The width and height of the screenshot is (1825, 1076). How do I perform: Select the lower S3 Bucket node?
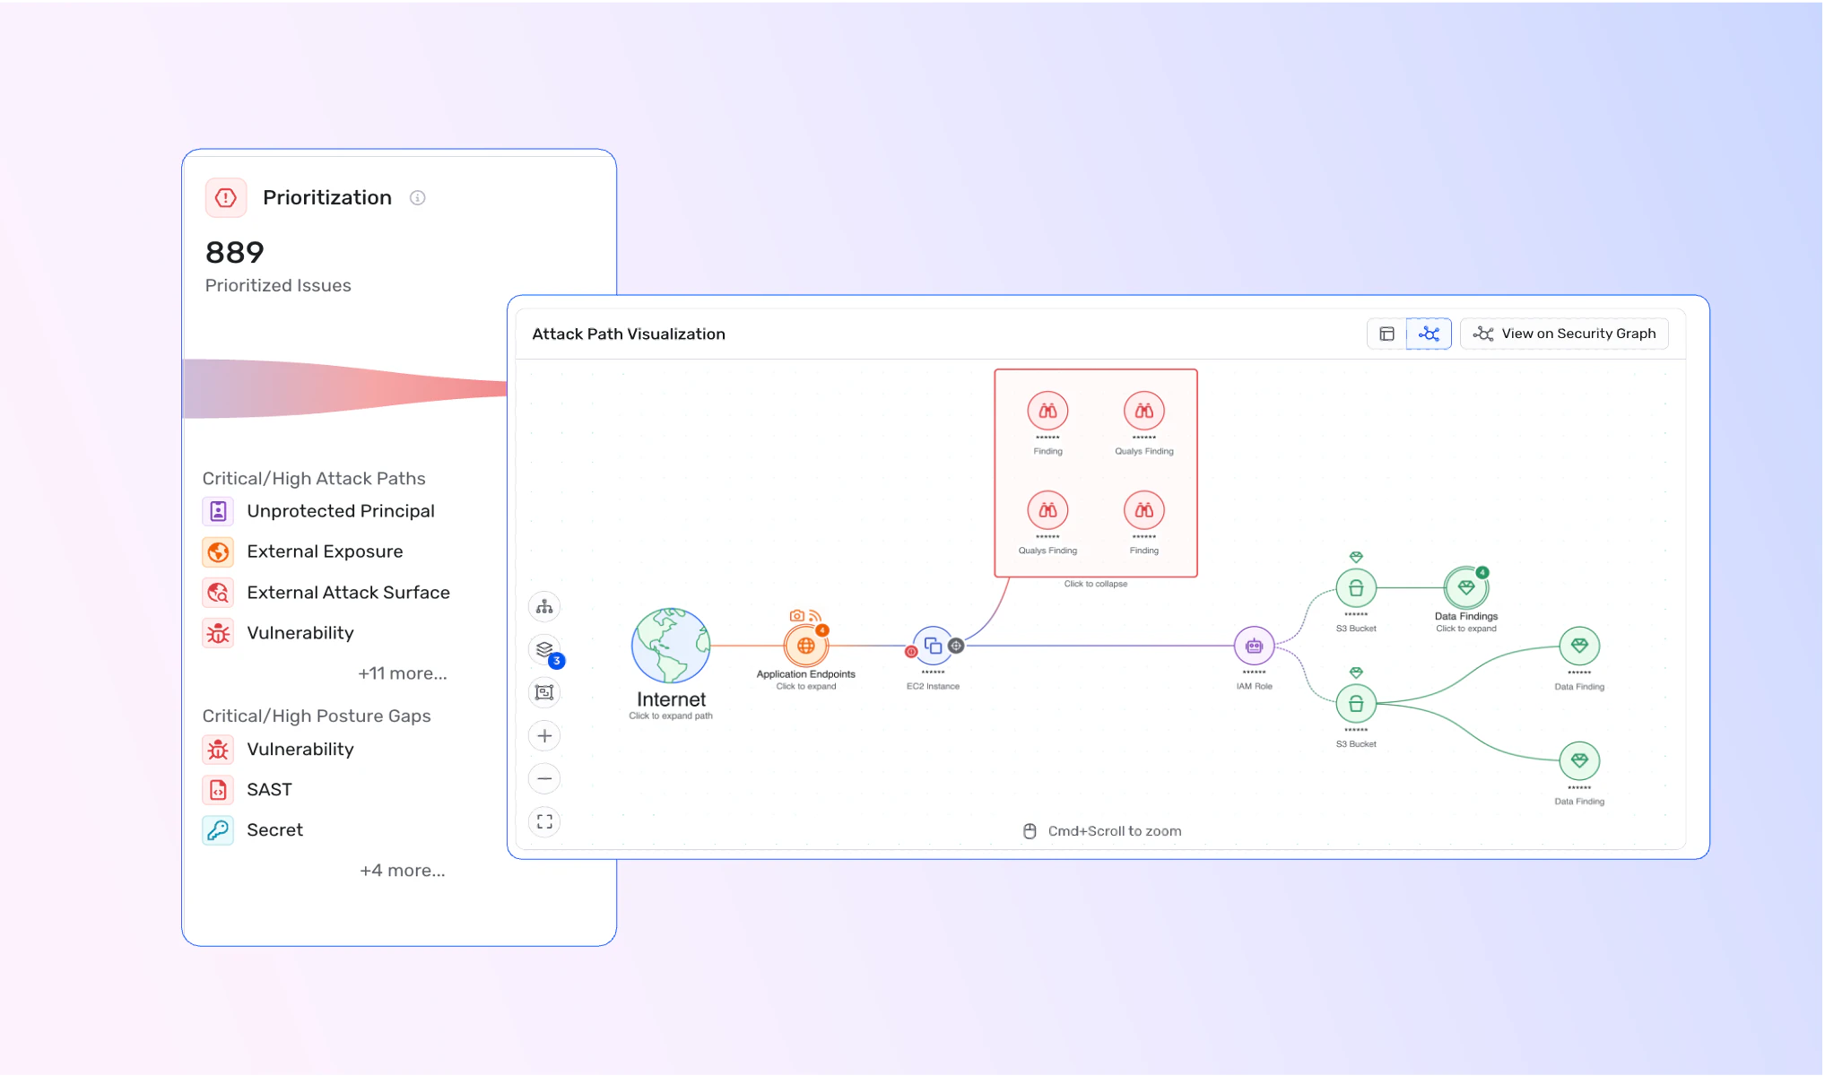1356,704
